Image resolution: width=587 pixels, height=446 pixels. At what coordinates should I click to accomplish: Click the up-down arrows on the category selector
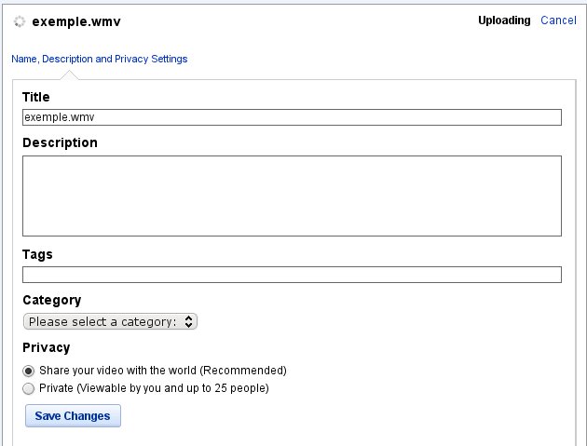(188, 321)
